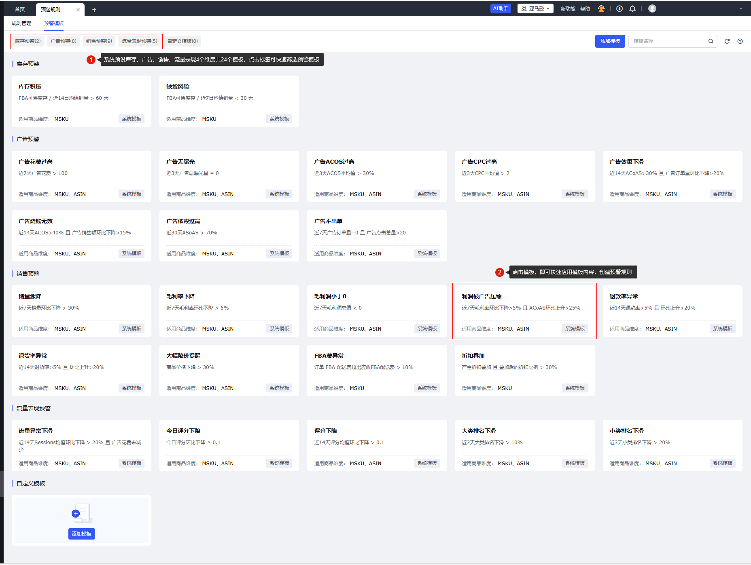Expand the 亚马逊 platform dropdown

[535, 8]
